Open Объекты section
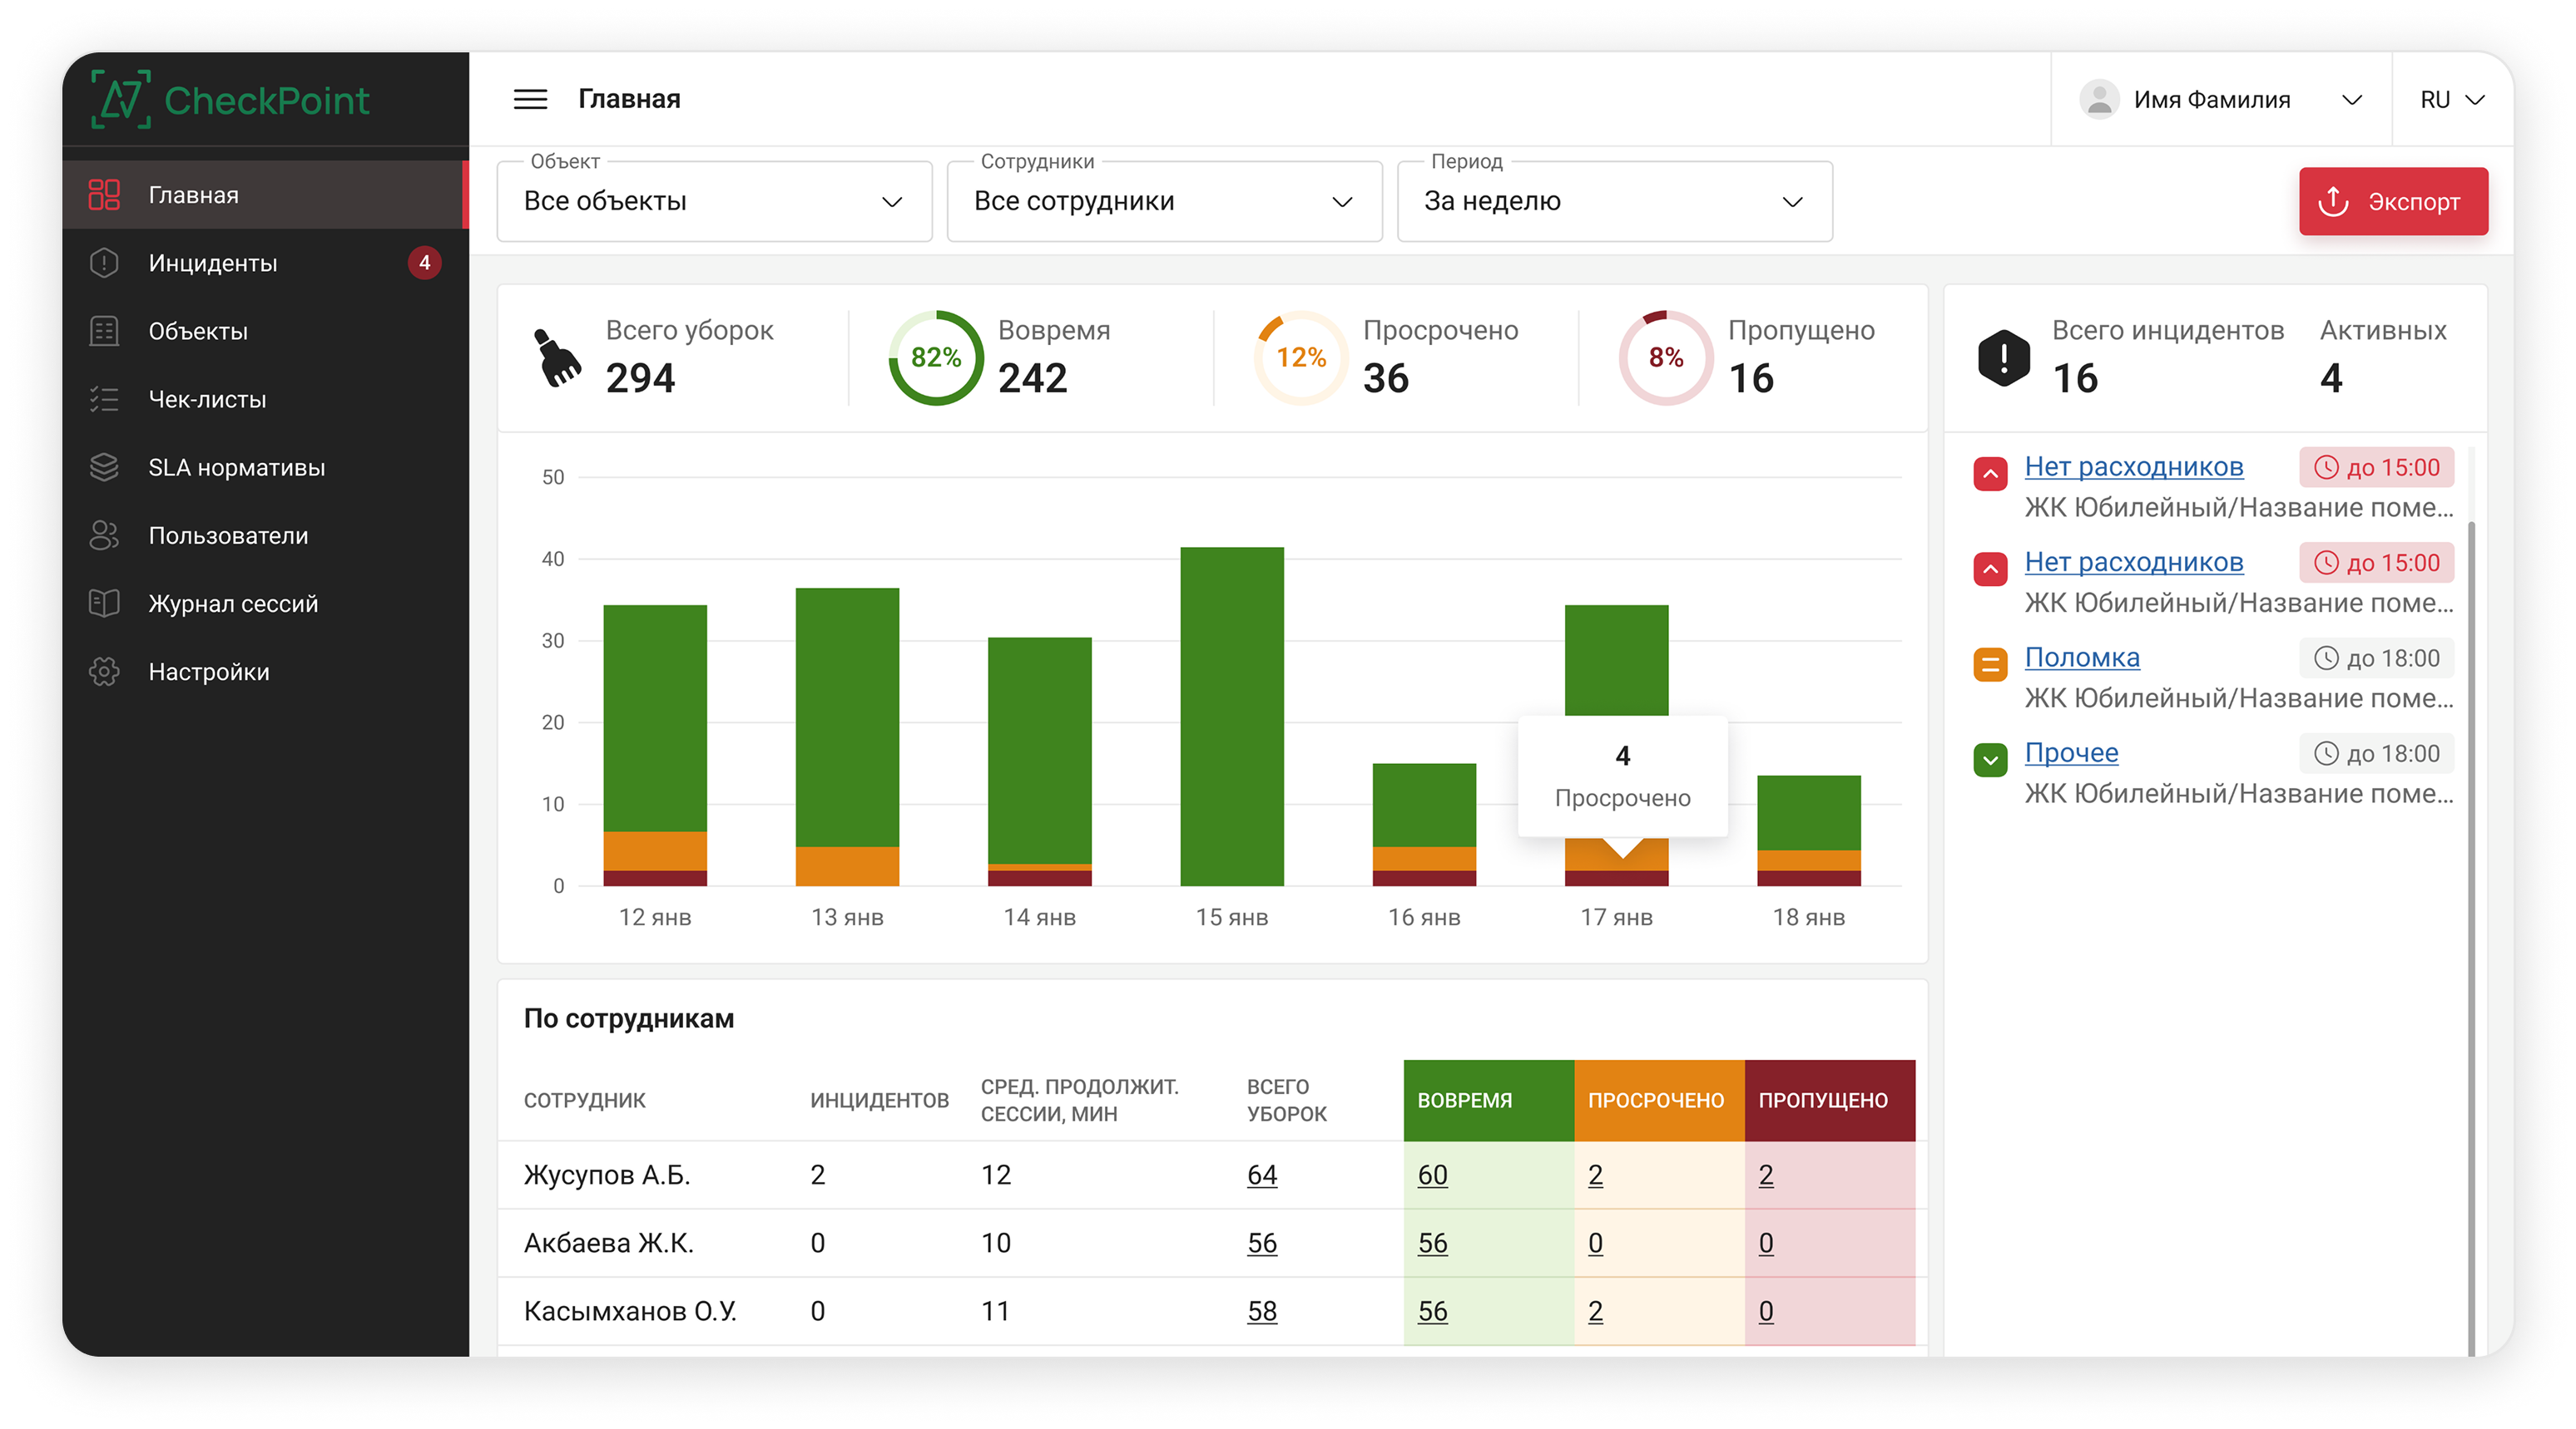The height and width of the screenshot is (1429, 2576). pyautogui.click(x=265, y=331)
